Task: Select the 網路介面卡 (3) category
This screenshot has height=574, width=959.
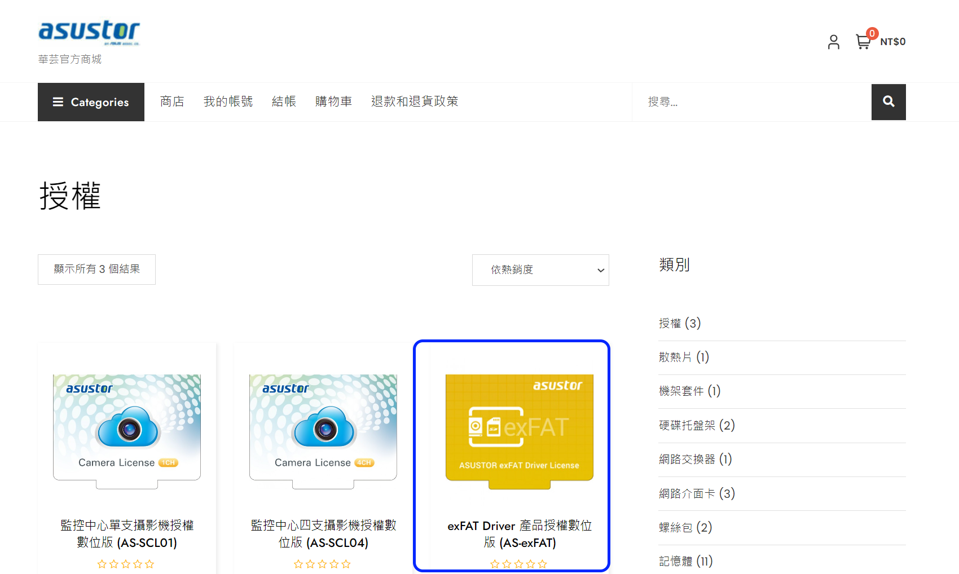Action: [x=697, y=494]
